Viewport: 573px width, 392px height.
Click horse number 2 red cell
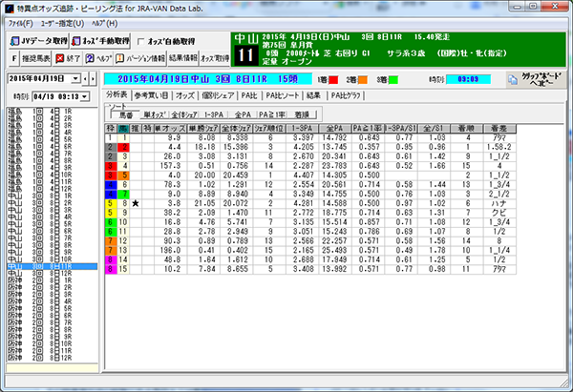123,147
